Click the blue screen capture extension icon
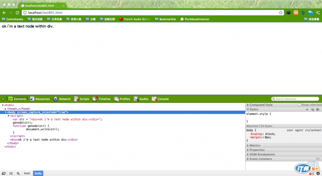The image size is (322, 176). (310, 13)
